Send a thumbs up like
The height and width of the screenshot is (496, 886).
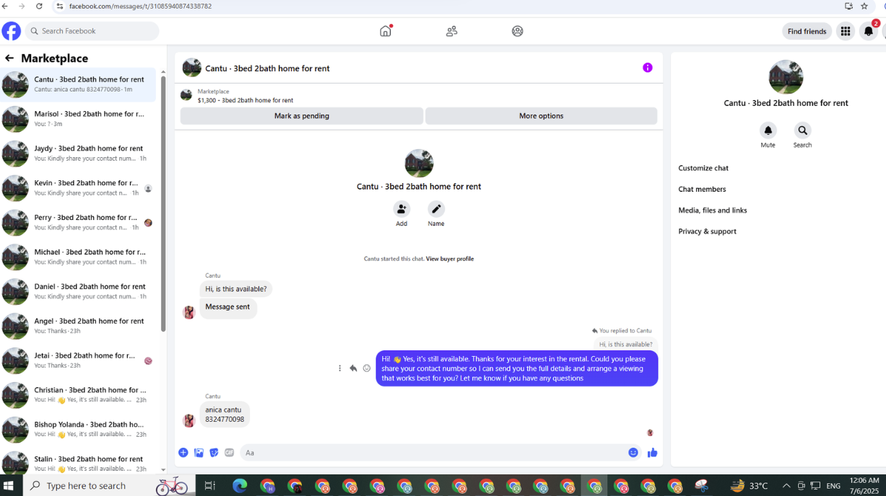coord(653,453)
